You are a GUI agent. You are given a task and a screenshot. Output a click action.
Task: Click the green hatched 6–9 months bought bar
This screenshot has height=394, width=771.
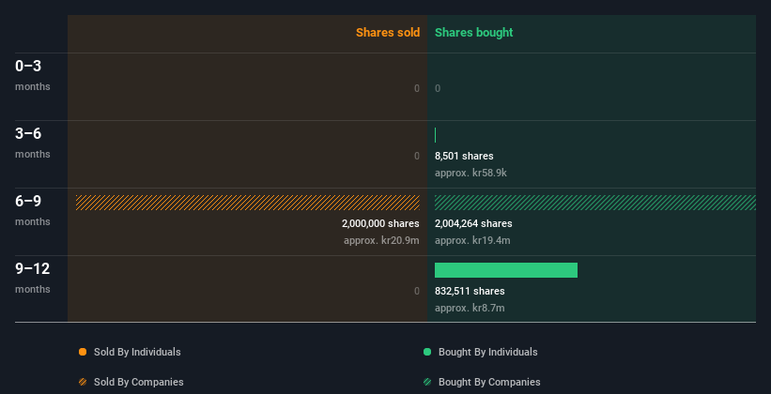[595, 203]
